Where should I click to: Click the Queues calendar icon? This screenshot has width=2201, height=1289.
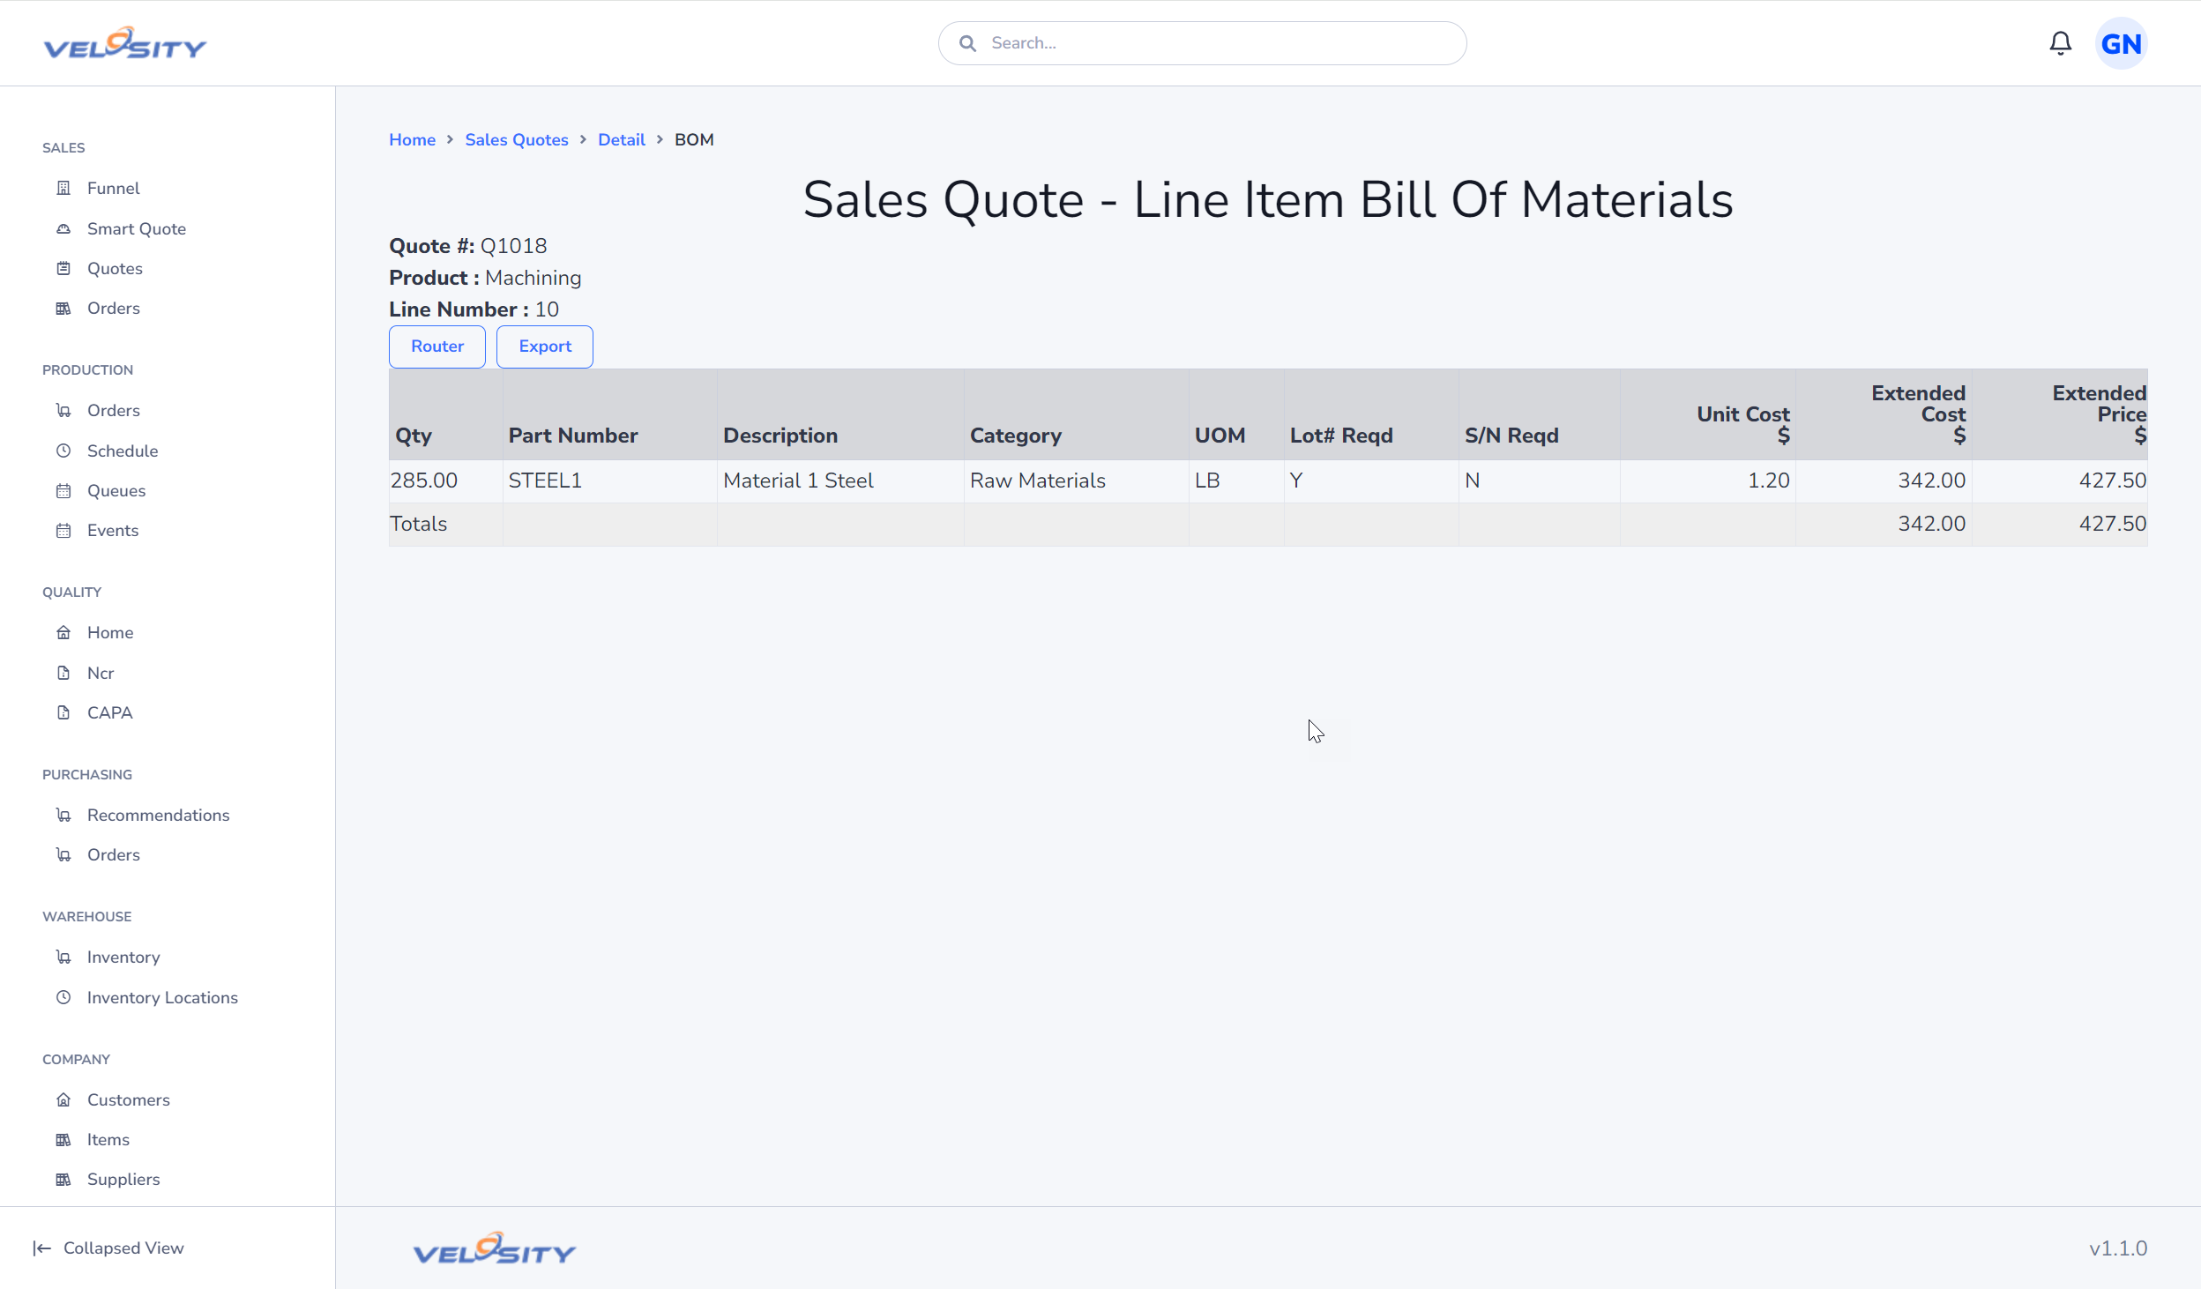pyautogui.click(x=63, y=490)
